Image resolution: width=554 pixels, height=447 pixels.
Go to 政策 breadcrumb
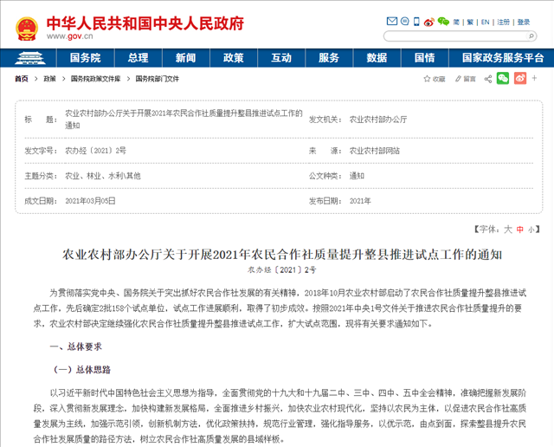tap(49, 79)
